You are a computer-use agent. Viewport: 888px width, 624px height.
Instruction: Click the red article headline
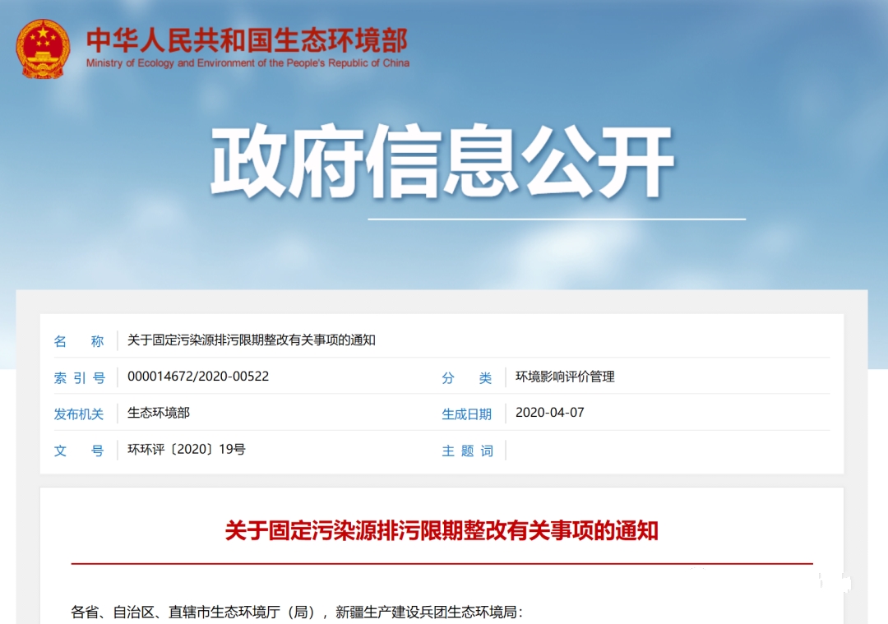(x=442, y=530)
